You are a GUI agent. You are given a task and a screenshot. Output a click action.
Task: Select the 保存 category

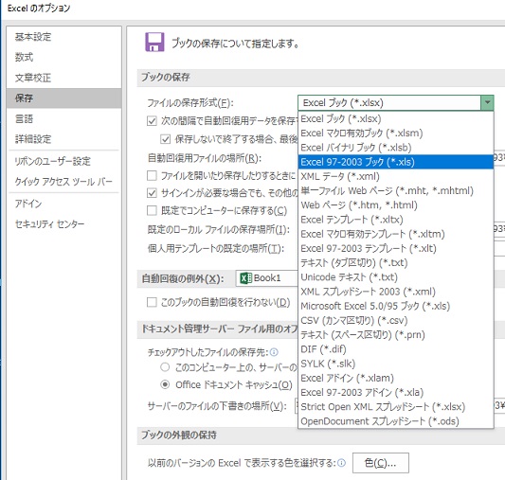coord(63,98)
